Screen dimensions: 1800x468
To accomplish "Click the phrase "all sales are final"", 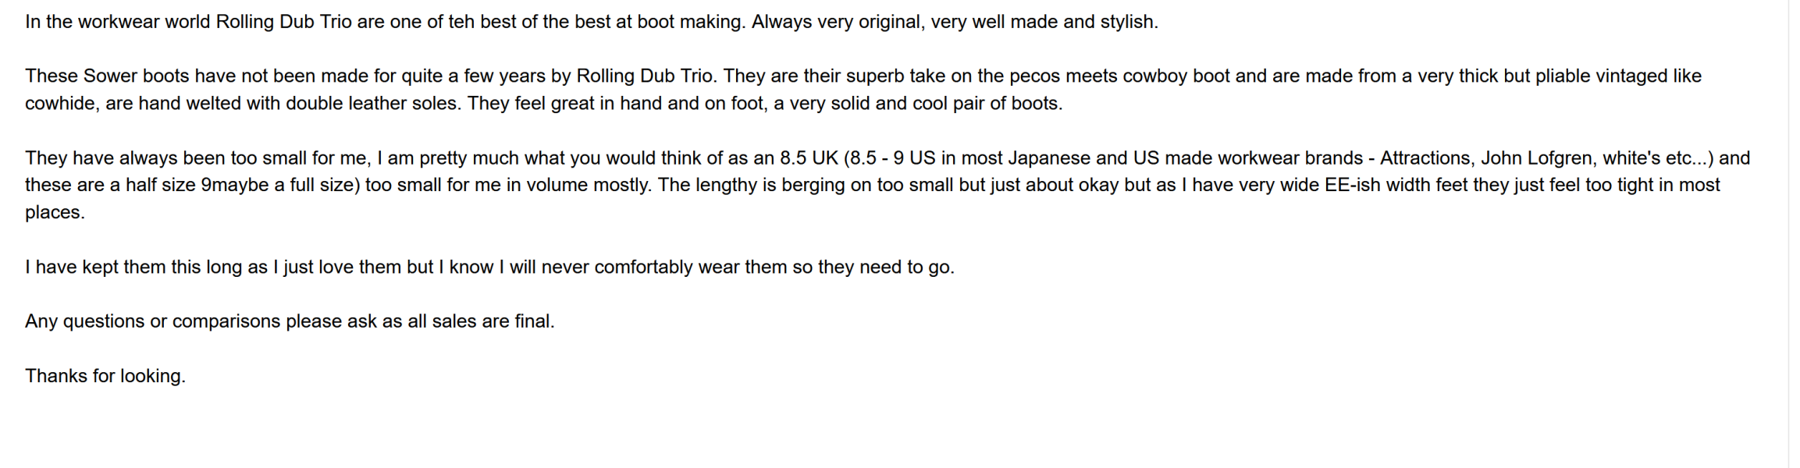I will point(478,321).
